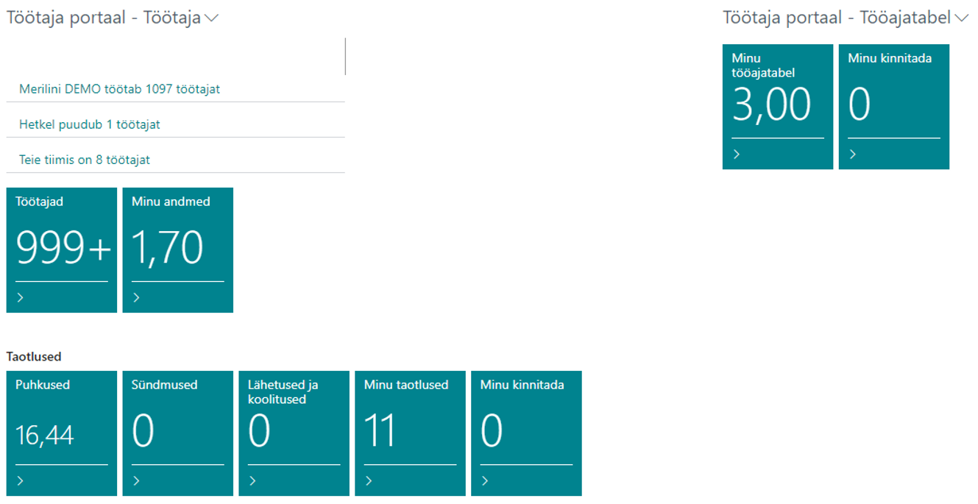Click the Merilini DEMO töötab 1097 töötajat link
The image size is (978, 504).
119,89
